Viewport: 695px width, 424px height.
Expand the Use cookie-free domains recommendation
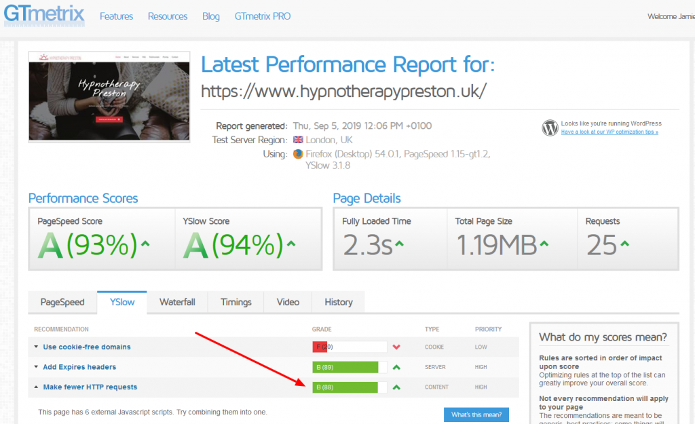(x=87, y=347)
